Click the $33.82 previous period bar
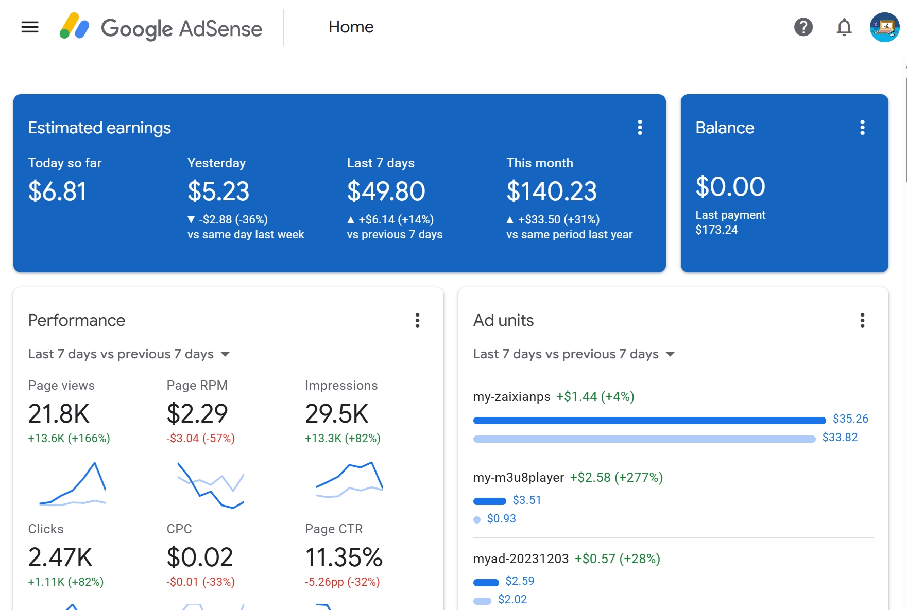 click(x=644, y=439)
